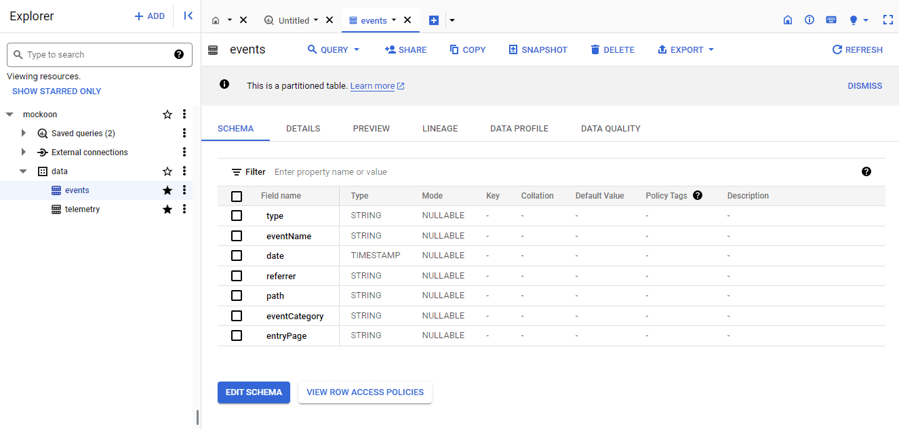899x429 pixels.
Task: Enter full screen mode
Action: tap(887, 20)
